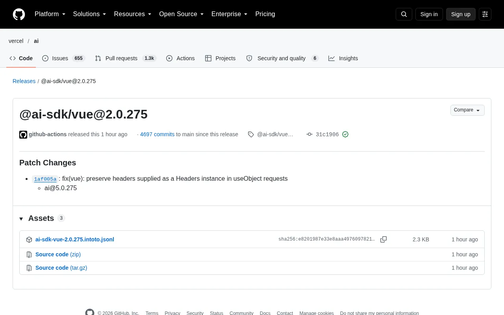This screenshot has width=504, height=315.
Task: Click the search magnifier icon
Action: (x=404, y=14)
